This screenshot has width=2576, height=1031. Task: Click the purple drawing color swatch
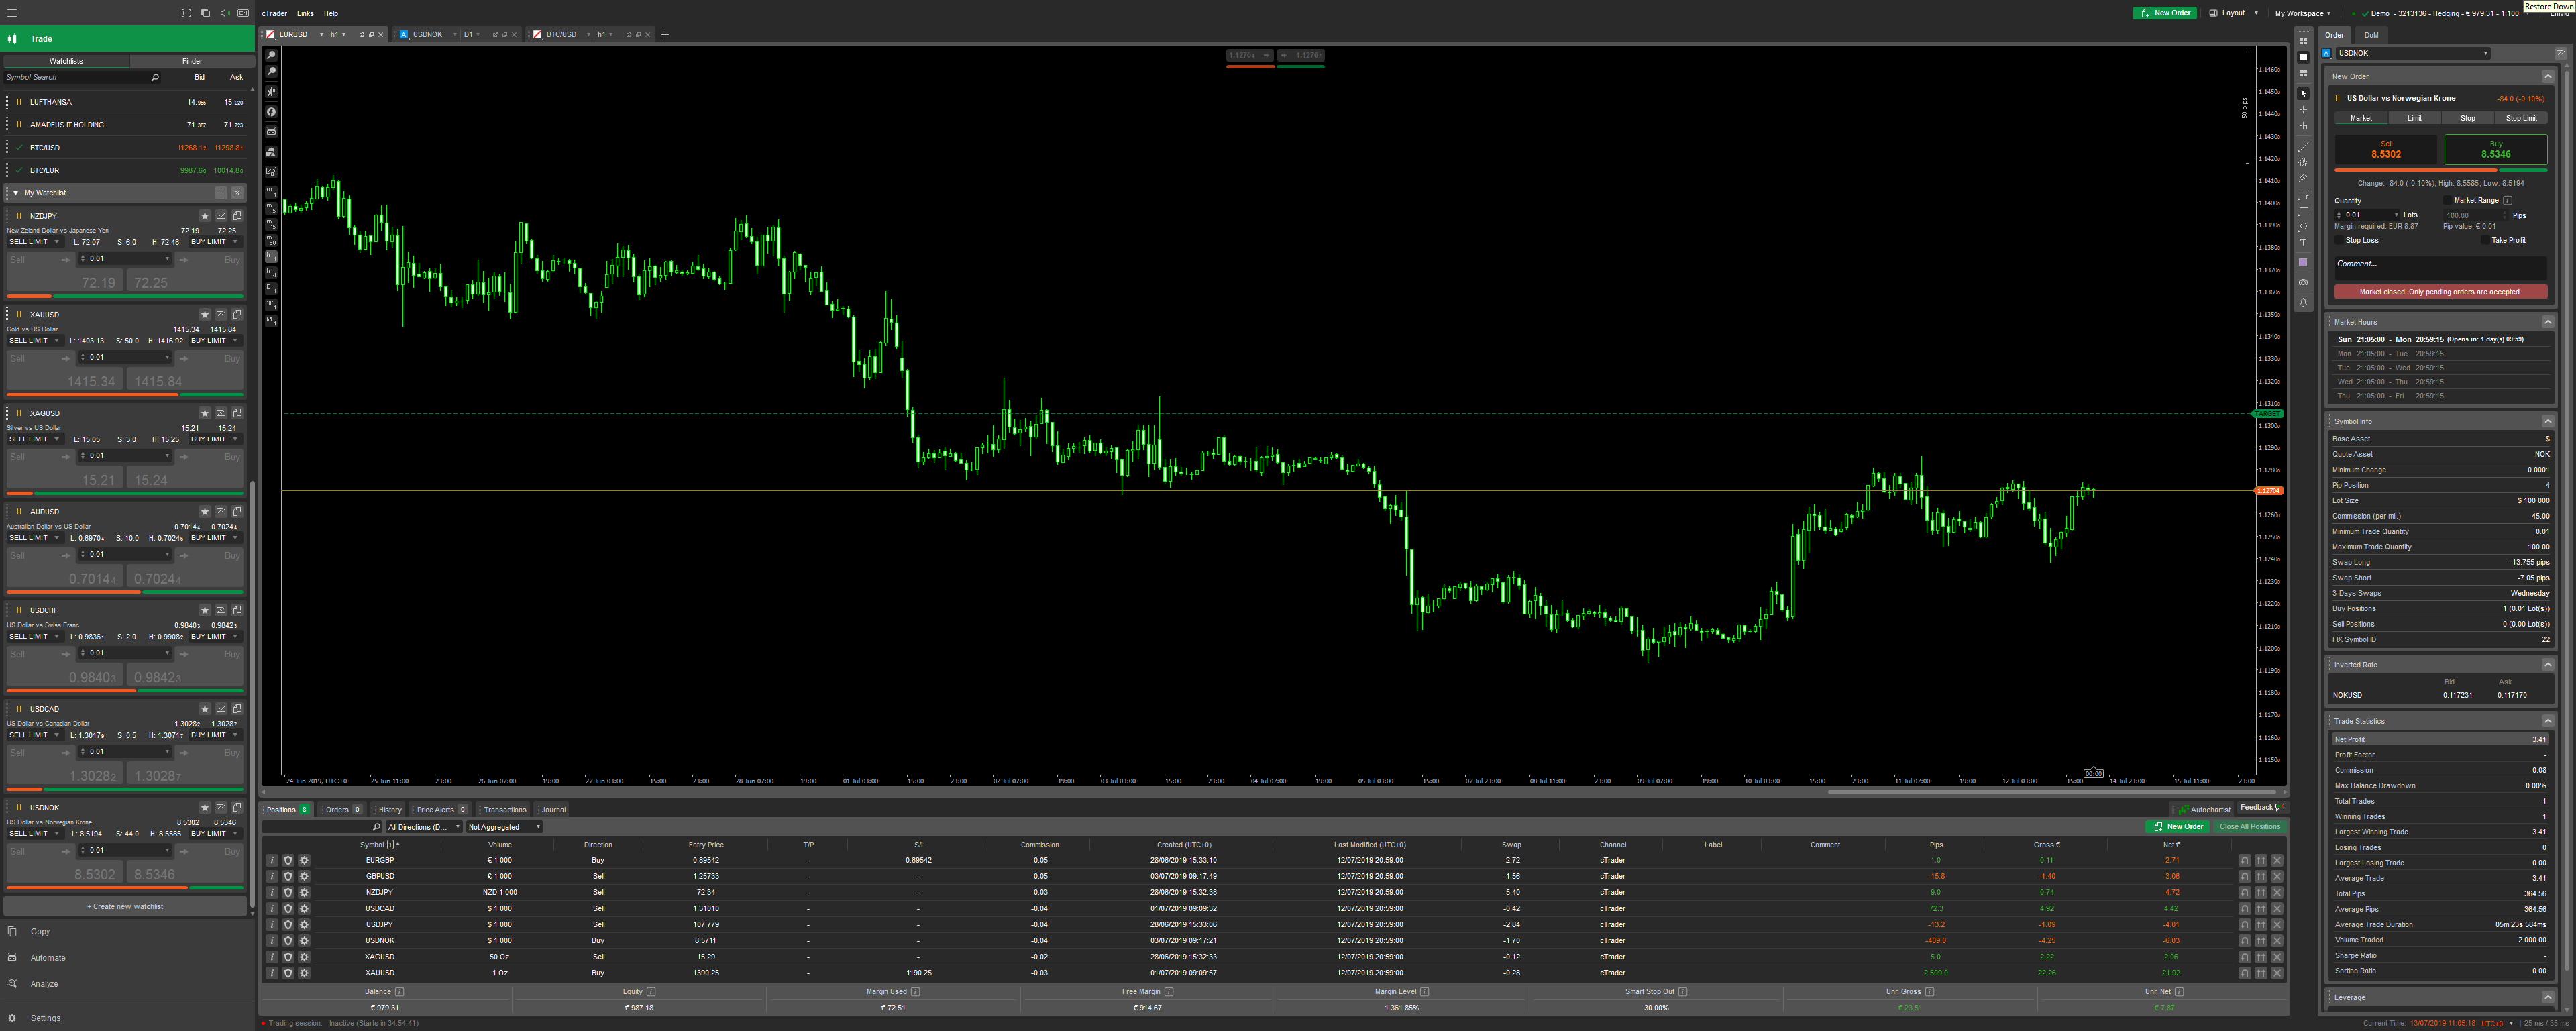2303,263
